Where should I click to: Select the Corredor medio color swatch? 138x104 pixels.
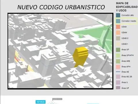(118, 21)
